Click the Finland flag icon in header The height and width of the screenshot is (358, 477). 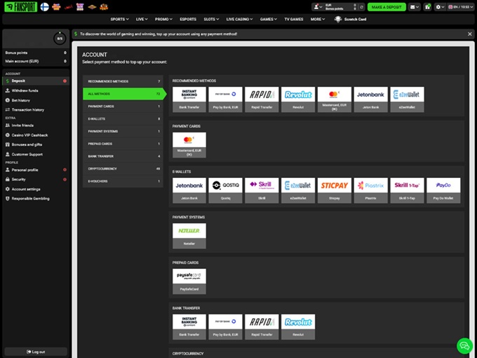pos(44,7)
